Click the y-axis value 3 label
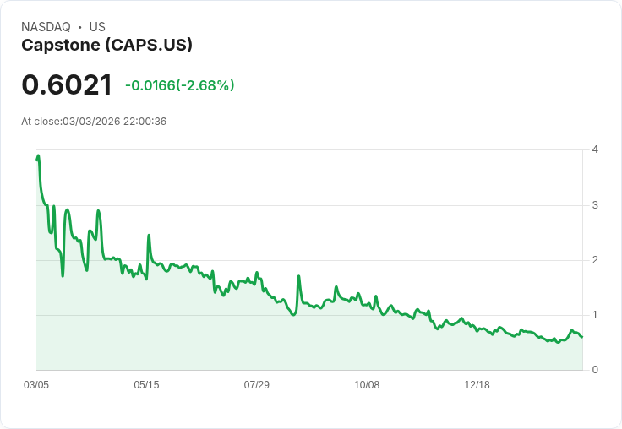The image size is (622, 429). [x=596, y=205]
